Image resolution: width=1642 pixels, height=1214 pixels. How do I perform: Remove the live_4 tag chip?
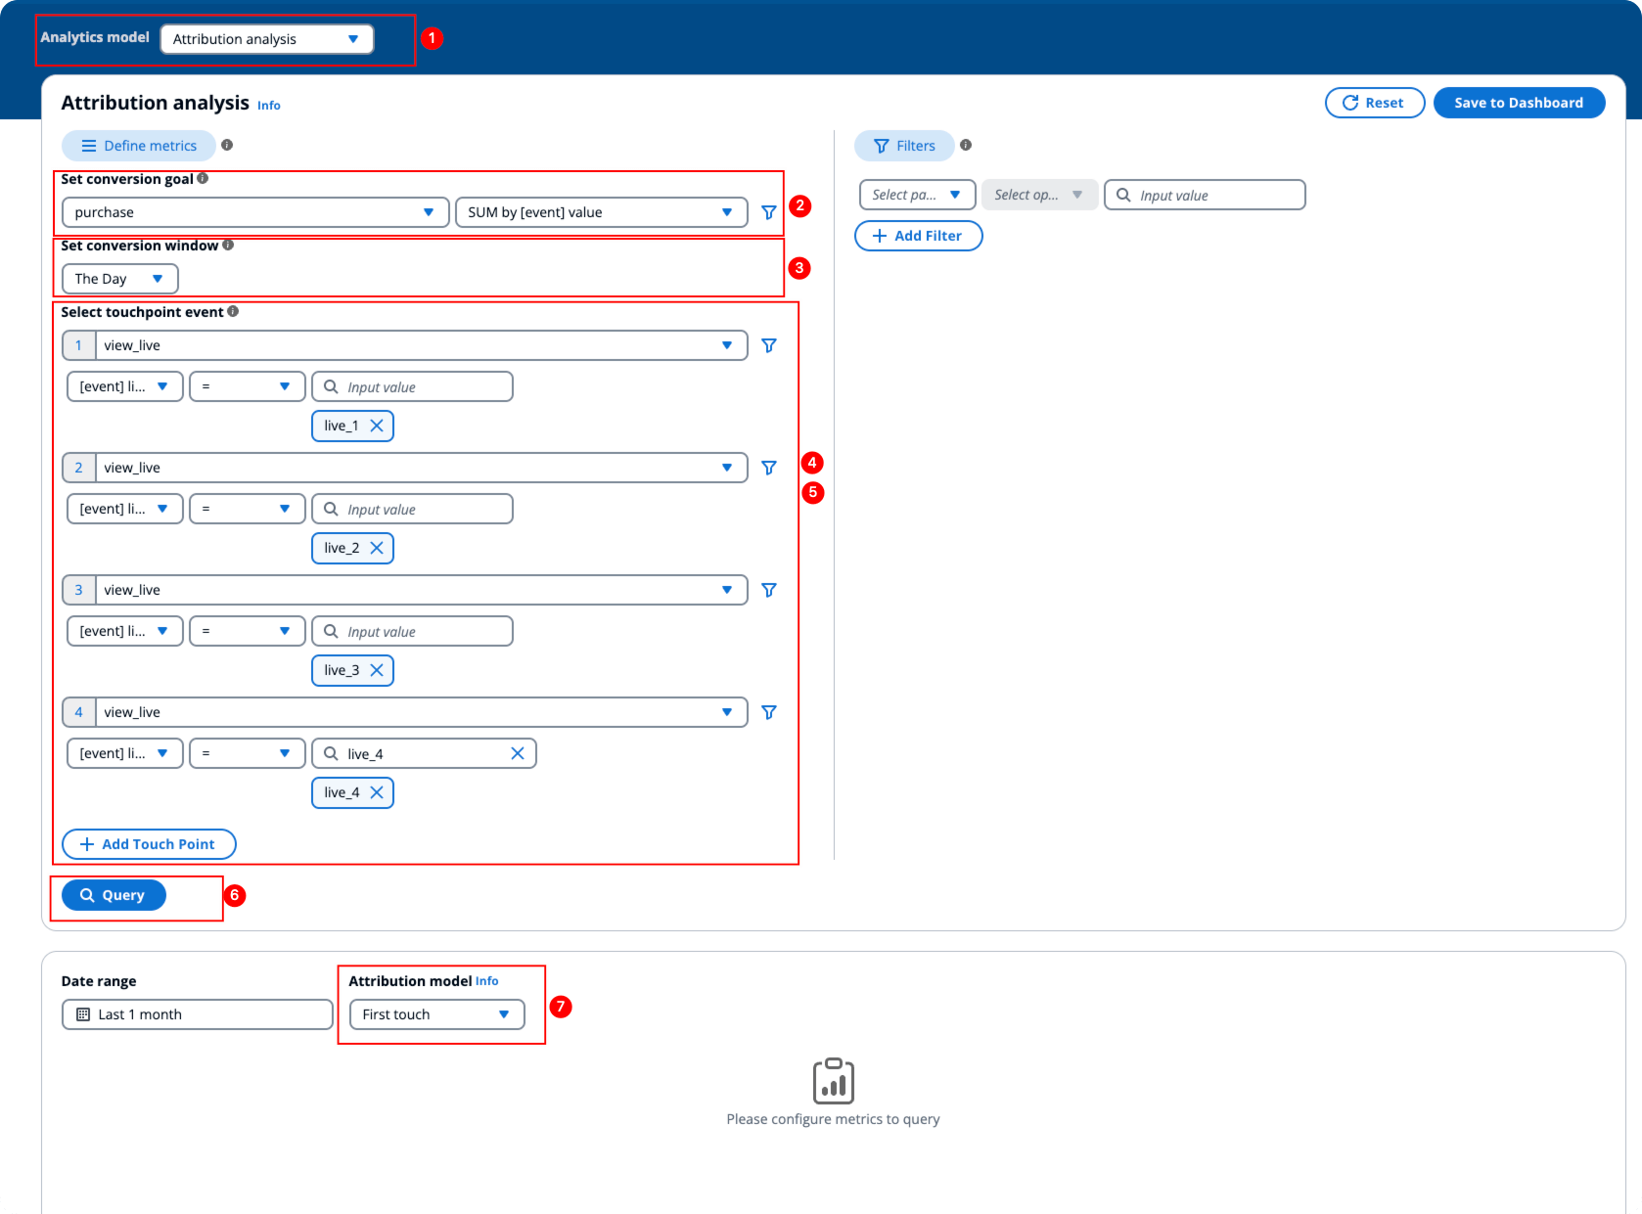[x=377, y=792]
